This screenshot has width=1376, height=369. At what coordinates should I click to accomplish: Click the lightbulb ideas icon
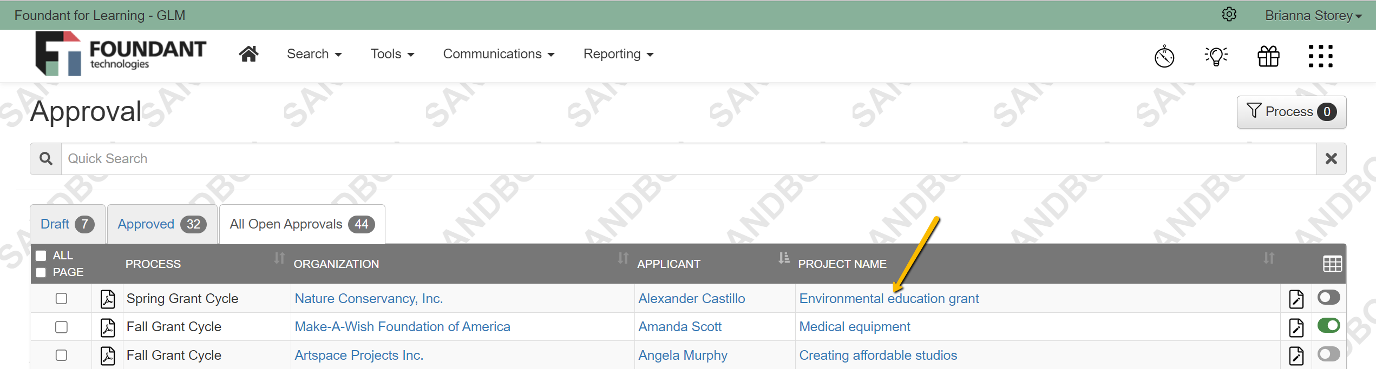[x=1216, y=56]
